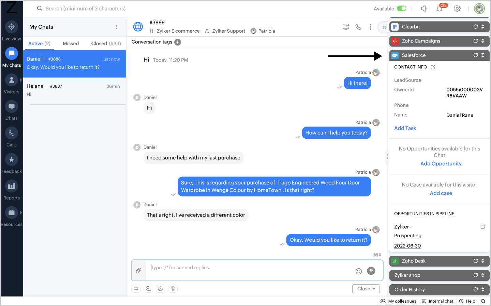Open Help in the bottom bar

tap(467, 301)
